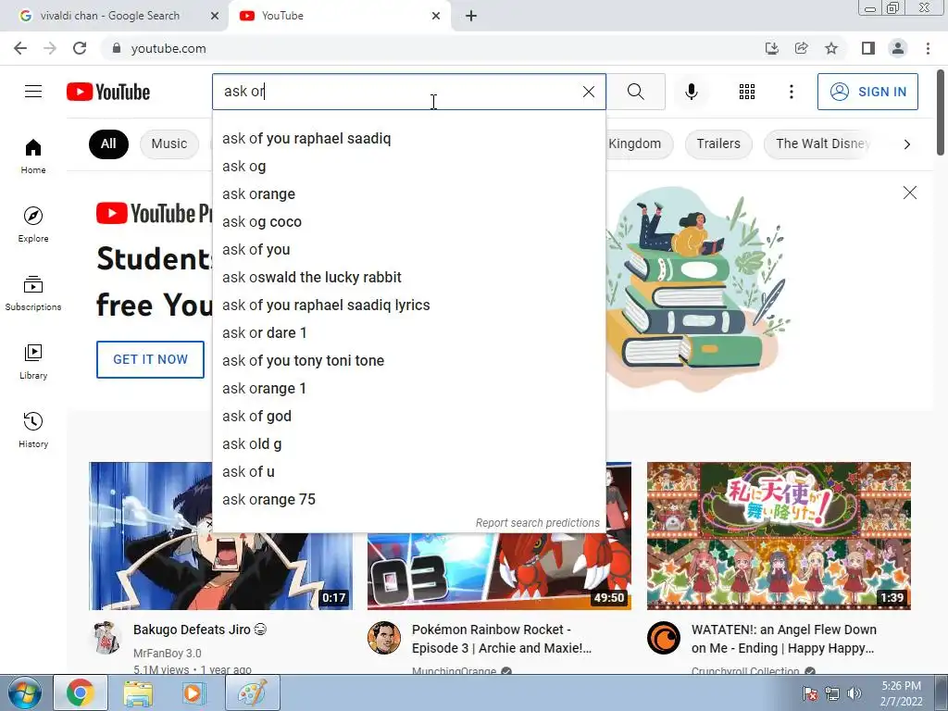The image size is (948, 711).
Task: Open MunchingOrange channel avatar
Action: tap(384, 638)
